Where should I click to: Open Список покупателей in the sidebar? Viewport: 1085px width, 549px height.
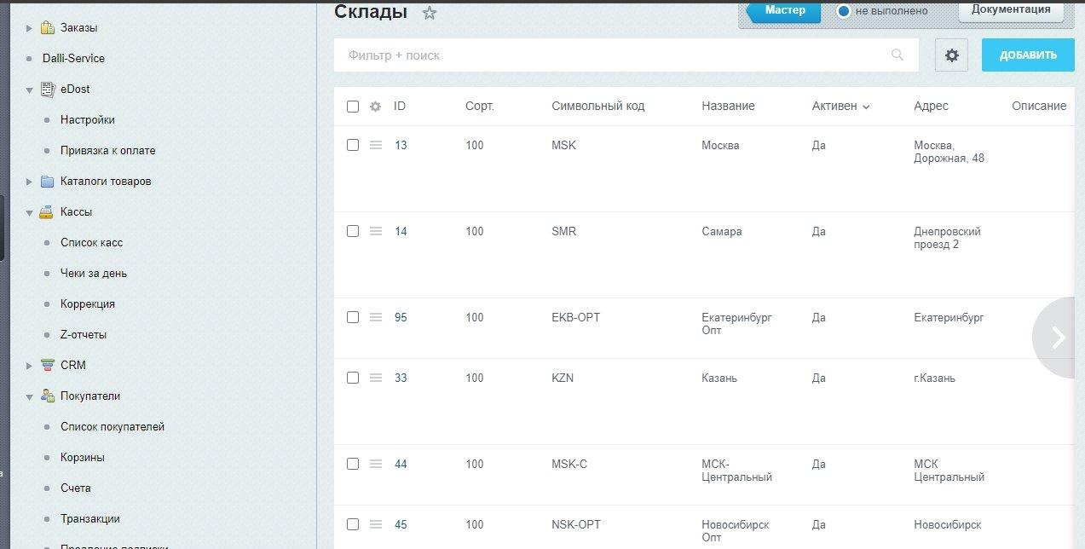pyautogui.click(x=113, y=427)
